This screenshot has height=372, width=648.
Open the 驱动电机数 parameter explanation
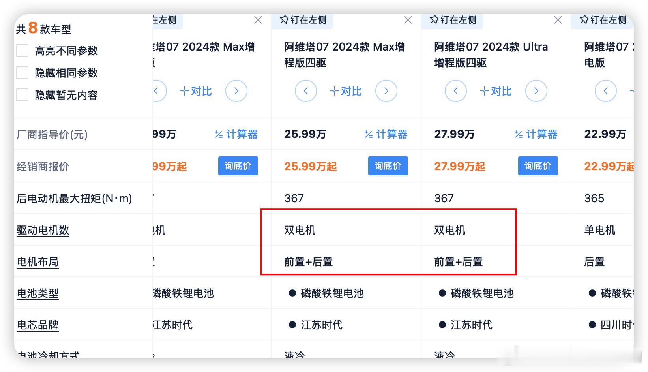[x=43, y=230]
